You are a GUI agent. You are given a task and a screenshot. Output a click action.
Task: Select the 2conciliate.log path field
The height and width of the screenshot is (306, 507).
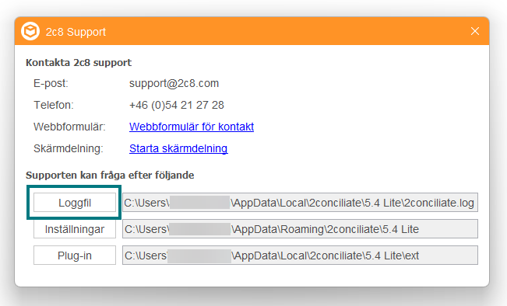point(300,203)
